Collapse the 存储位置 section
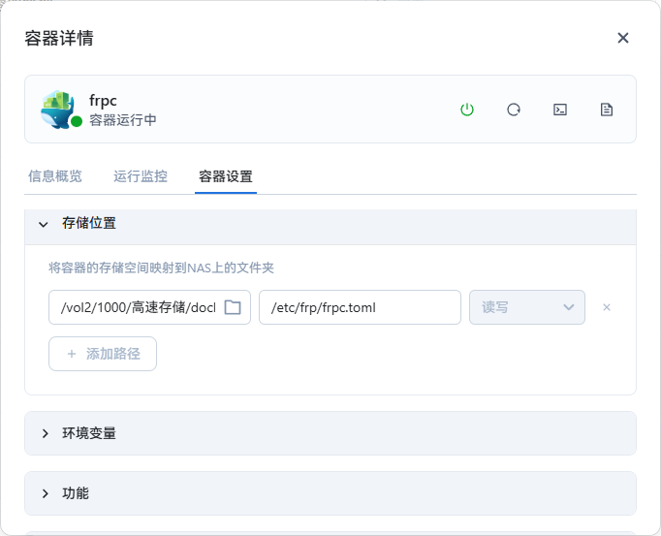This screenshot has width=661, height=536. coord(43,224)
